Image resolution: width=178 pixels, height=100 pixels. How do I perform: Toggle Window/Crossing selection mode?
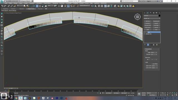[34, 6]
